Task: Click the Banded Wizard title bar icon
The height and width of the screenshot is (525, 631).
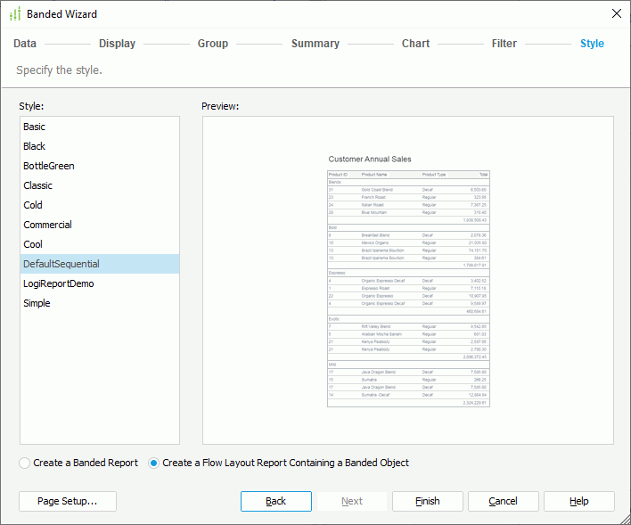Action: pyautogui.click(x=14, y=14)
